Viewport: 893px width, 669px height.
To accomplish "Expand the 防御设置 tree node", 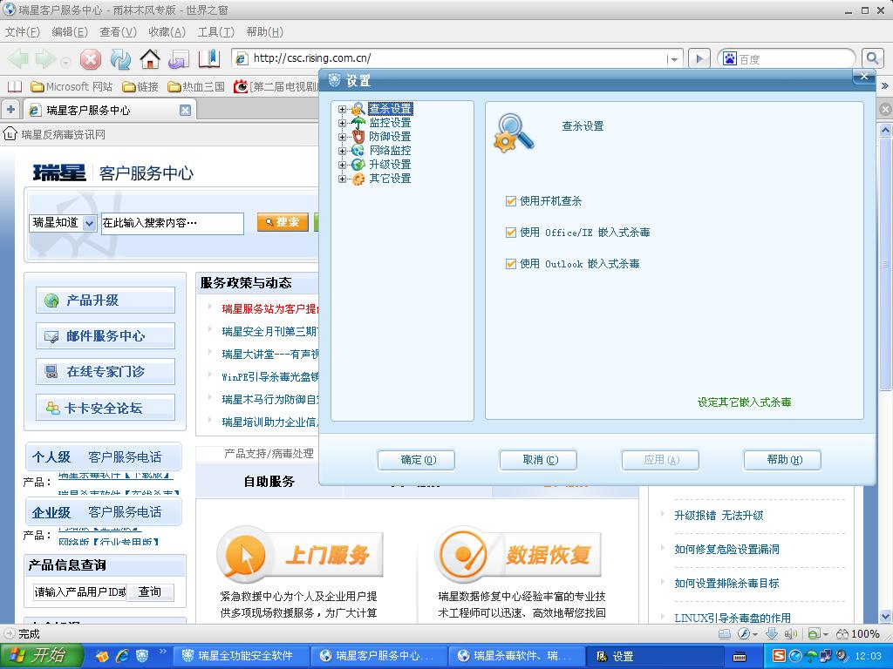I will 342,137.
